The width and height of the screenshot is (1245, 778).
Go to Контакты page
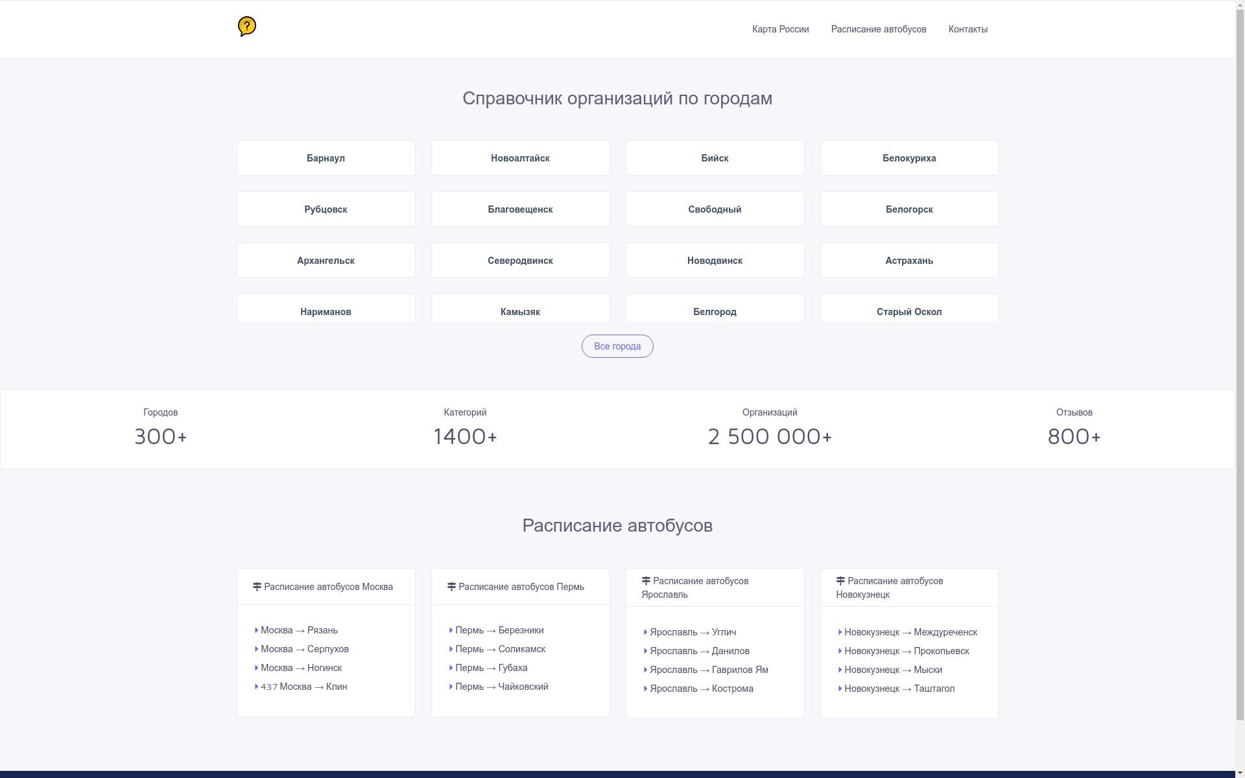click(x=967, y=29)
